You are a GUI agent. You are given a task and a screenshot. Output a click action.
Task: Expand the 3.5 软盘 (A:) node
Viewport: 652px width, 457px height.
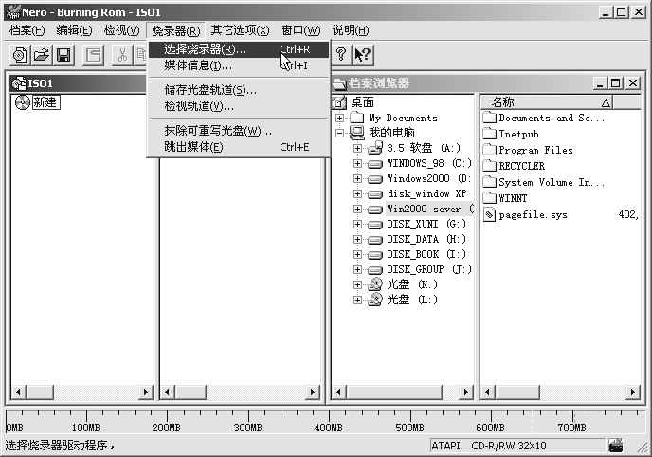[x=357, y=148]
